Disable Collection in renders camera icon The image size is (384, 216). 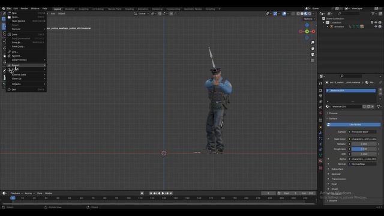coord(380,23)
